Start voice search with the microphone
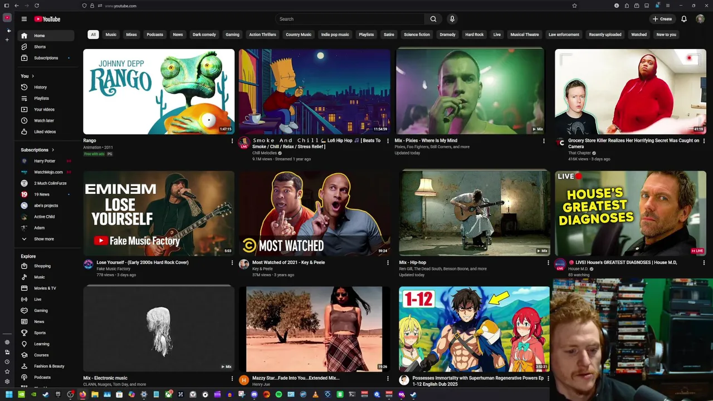Image resolution: width=713 pixels, height=401 pixels. coord(452,19)
